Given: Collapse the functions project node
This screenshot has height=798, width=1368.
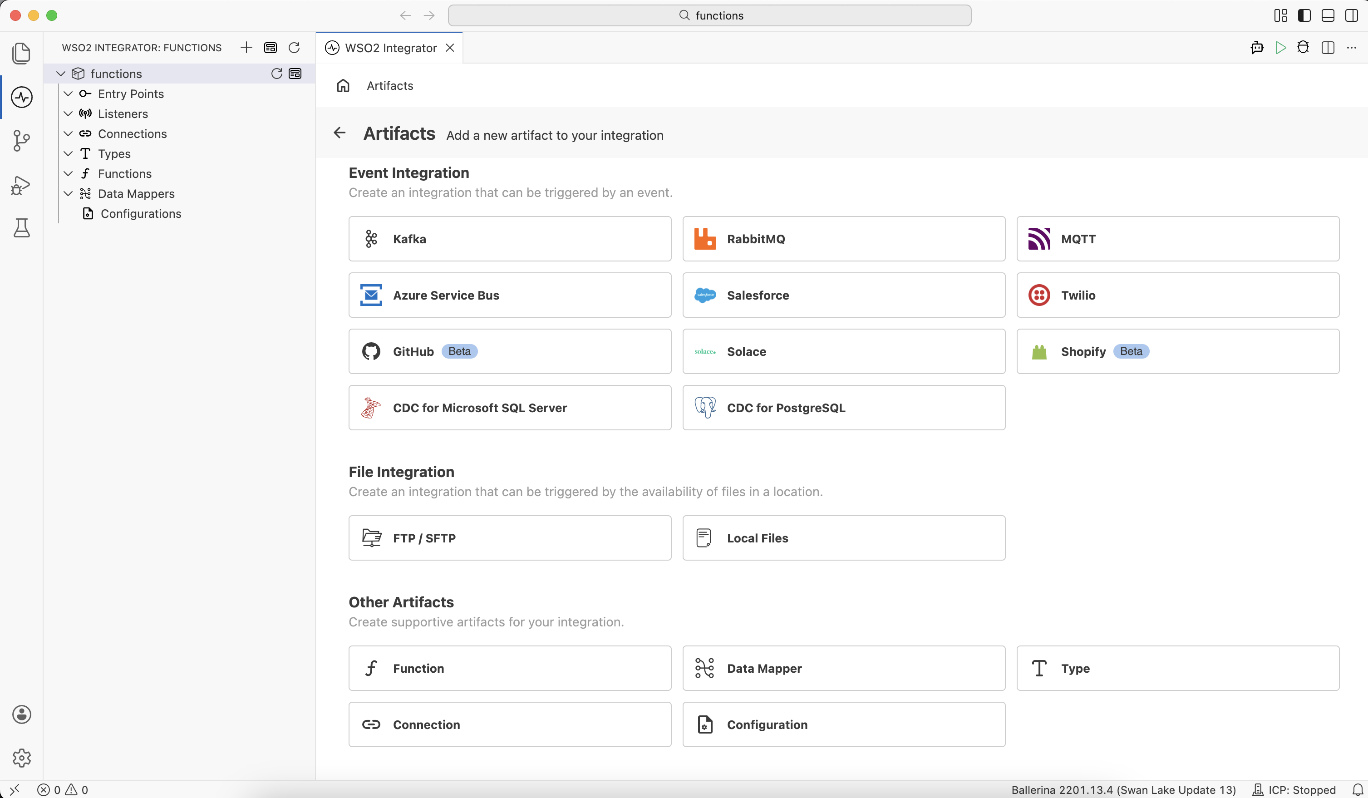Looking at the screenshot, I should point(61,74).
